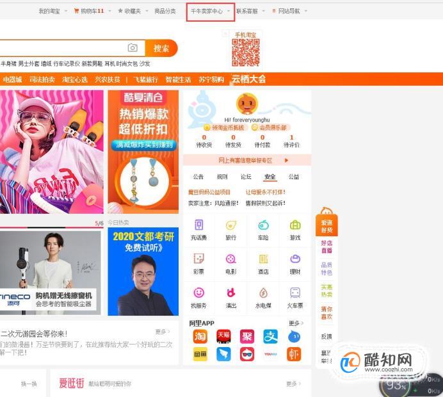443x397 pixels.
Task: Click the Alipay 支 app icon
Action: coord(270,337)
